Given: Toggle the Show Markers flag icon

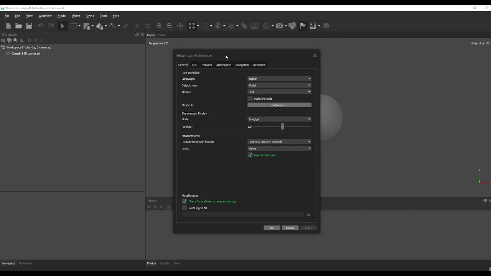Looking at the screenshot, I should click(x=303, y=26).
